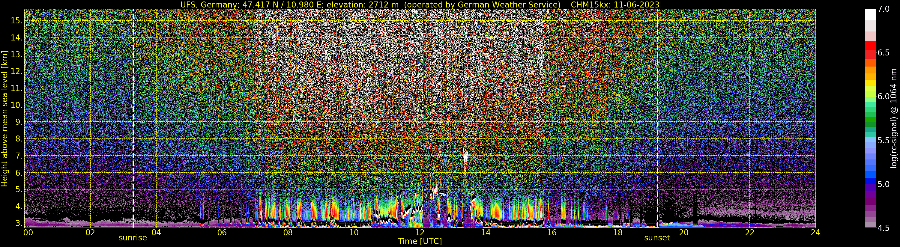Click colorbar value '5.0'
This screenshot has height=247, width=900.
(x=884, y=184)
